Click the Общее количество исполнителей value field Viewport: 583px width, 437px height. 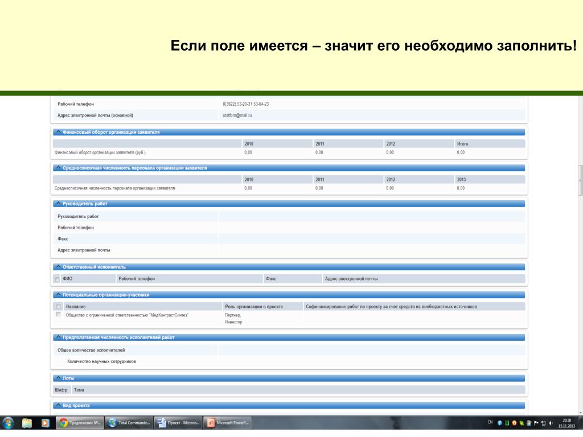pyautogui.click(x=372, y=350)
